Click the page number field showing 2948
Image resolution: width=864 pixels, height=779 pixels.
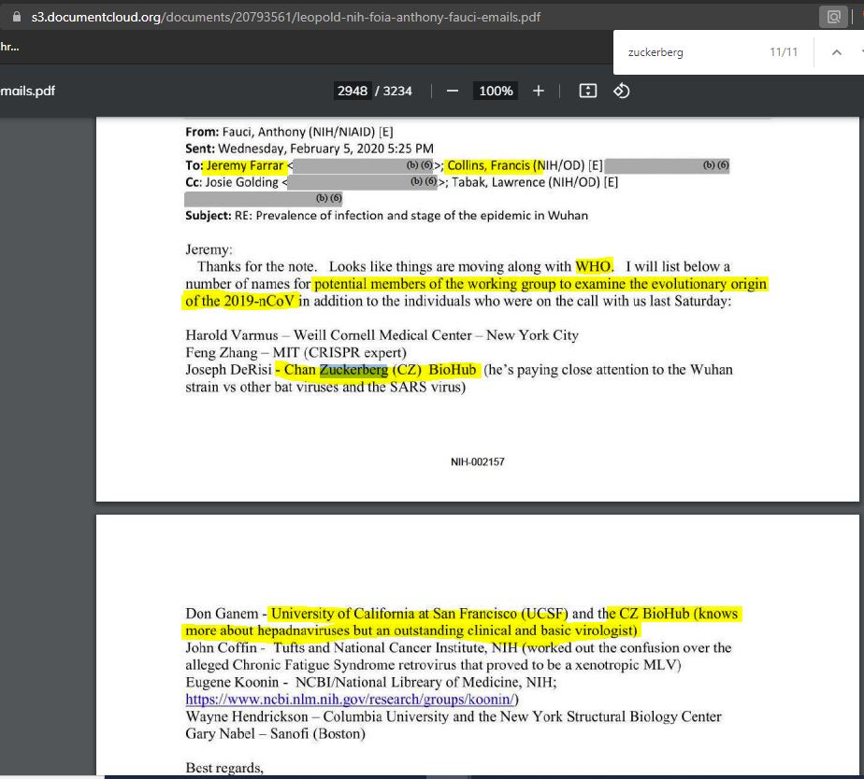click(353, 91)
